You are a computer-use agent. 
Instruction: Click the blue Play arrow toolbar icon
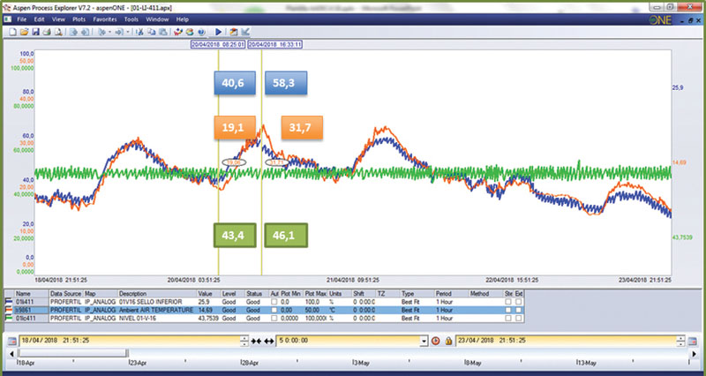tap(218, 32)
